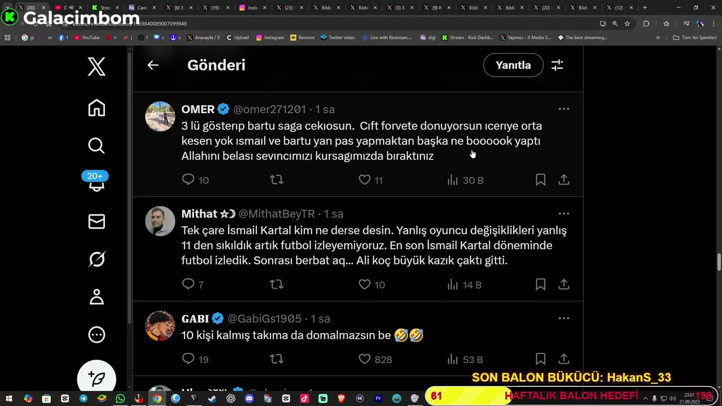The width and height of the screenshot is (722, 406).
Task: Open OMER's profile picture thumbnail
Action: pos(160,116)
